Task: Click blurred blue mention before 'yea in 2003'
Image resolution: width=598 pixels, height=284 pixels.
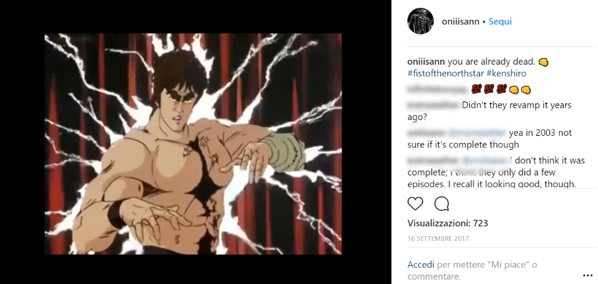Action: coord(477,133)
